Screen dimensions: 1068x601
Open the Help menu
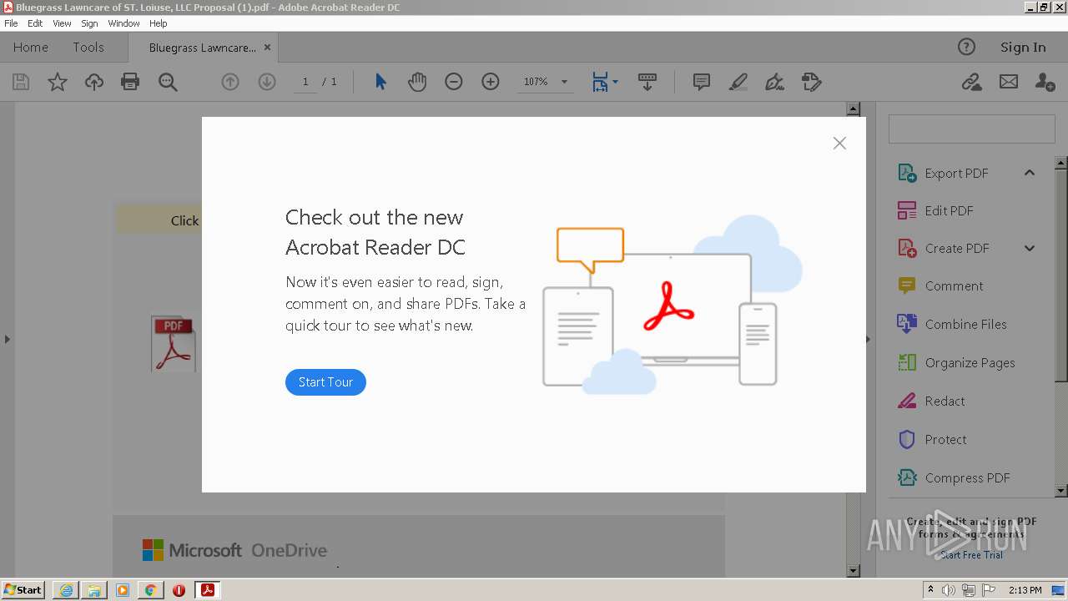159,23
